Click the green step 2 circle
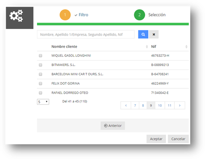 point(140,15)
